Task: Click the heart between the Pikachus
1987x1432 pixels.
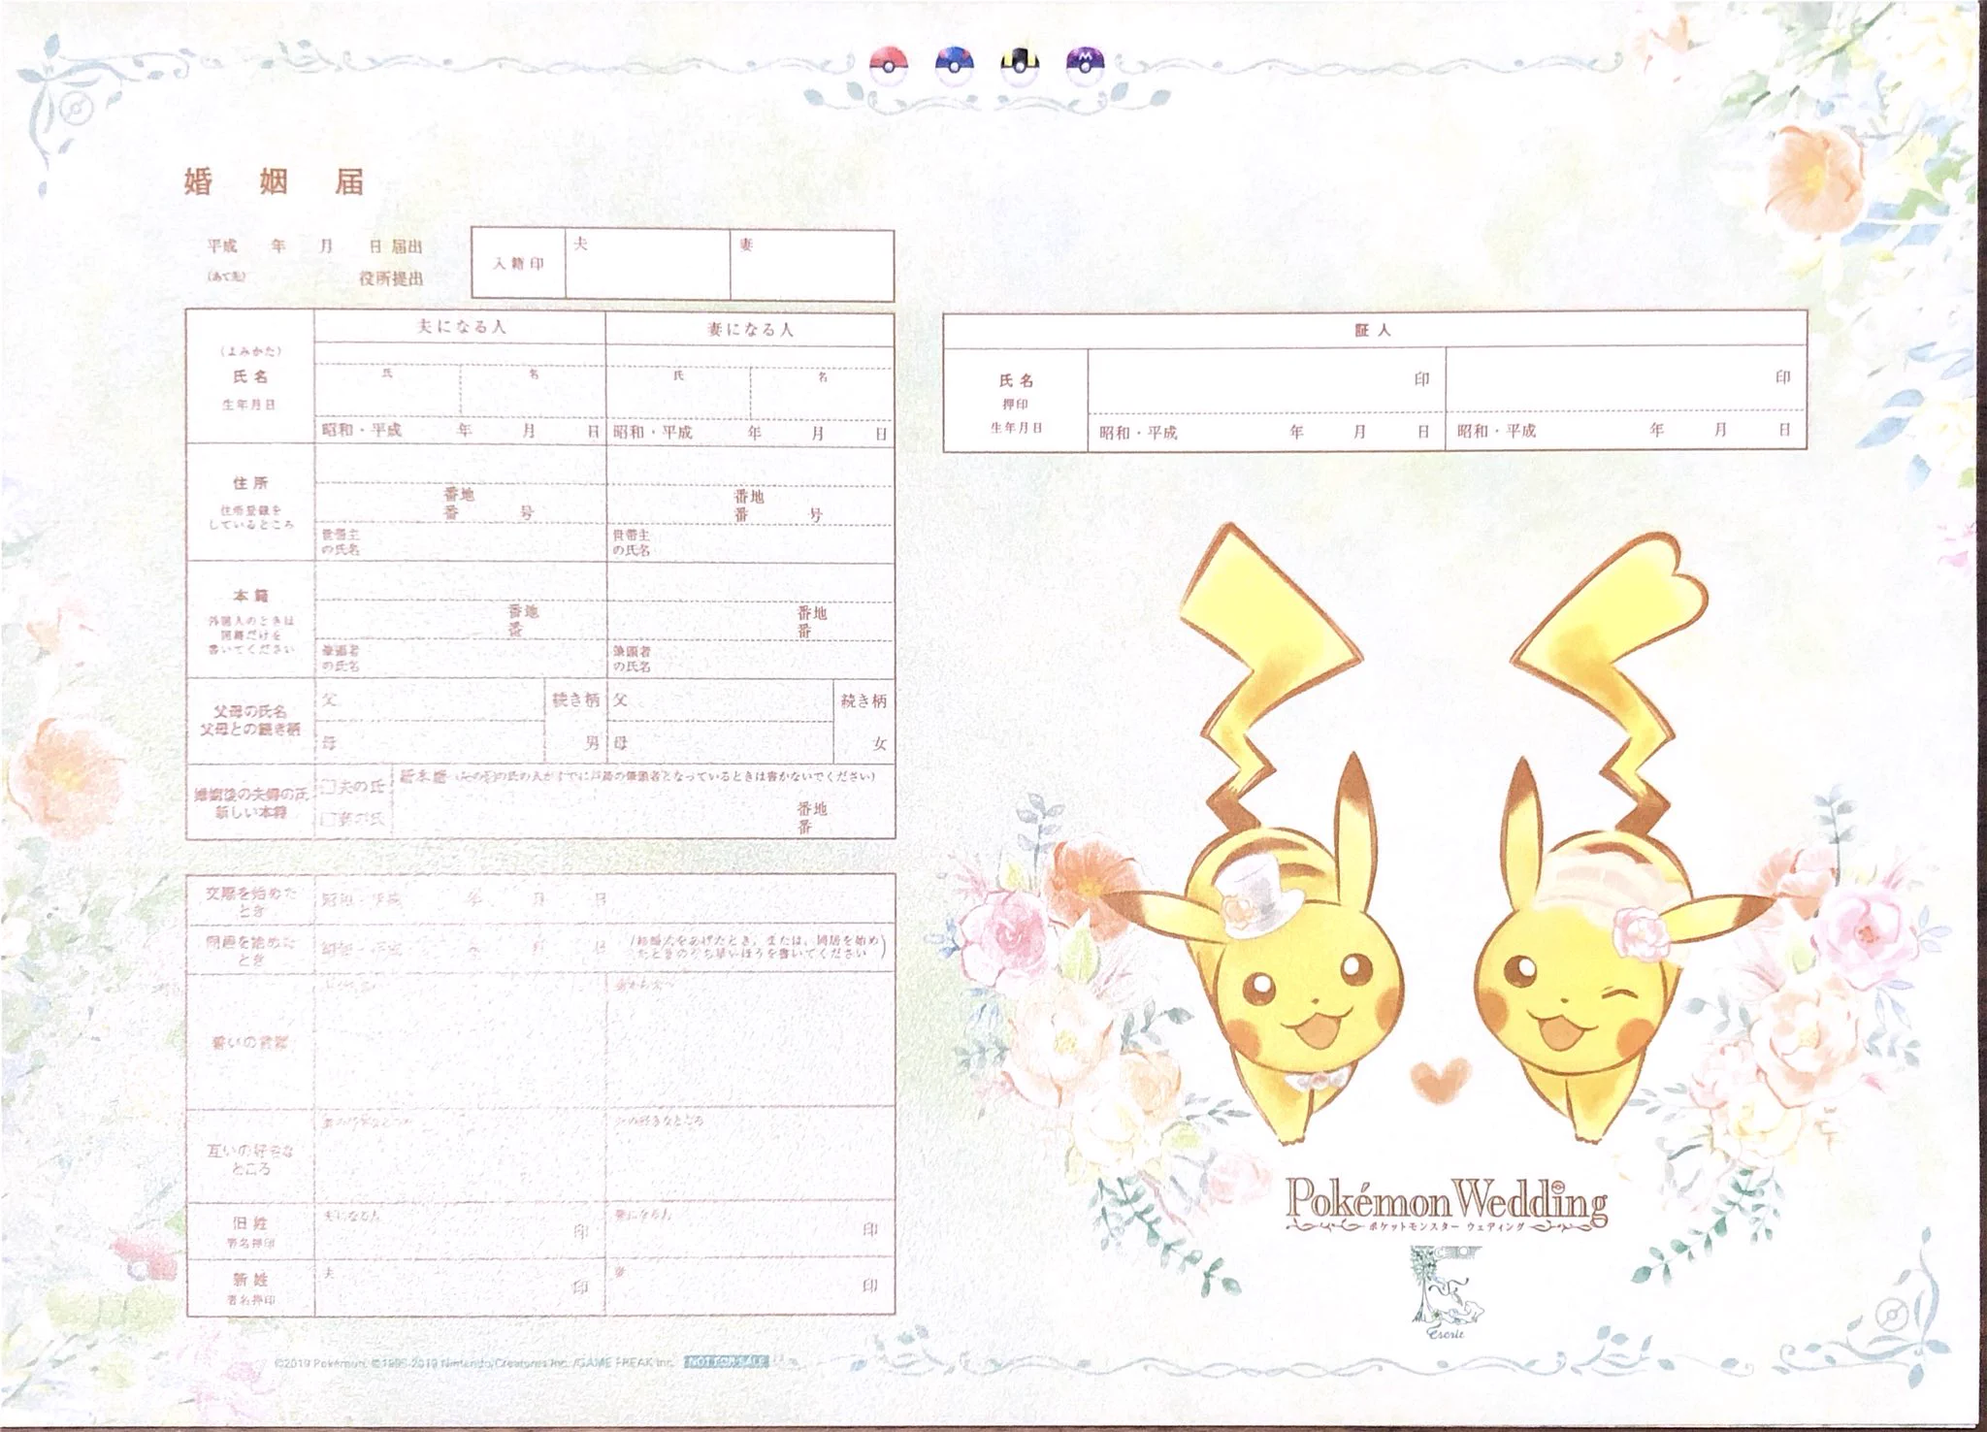Action: 1441,1081
